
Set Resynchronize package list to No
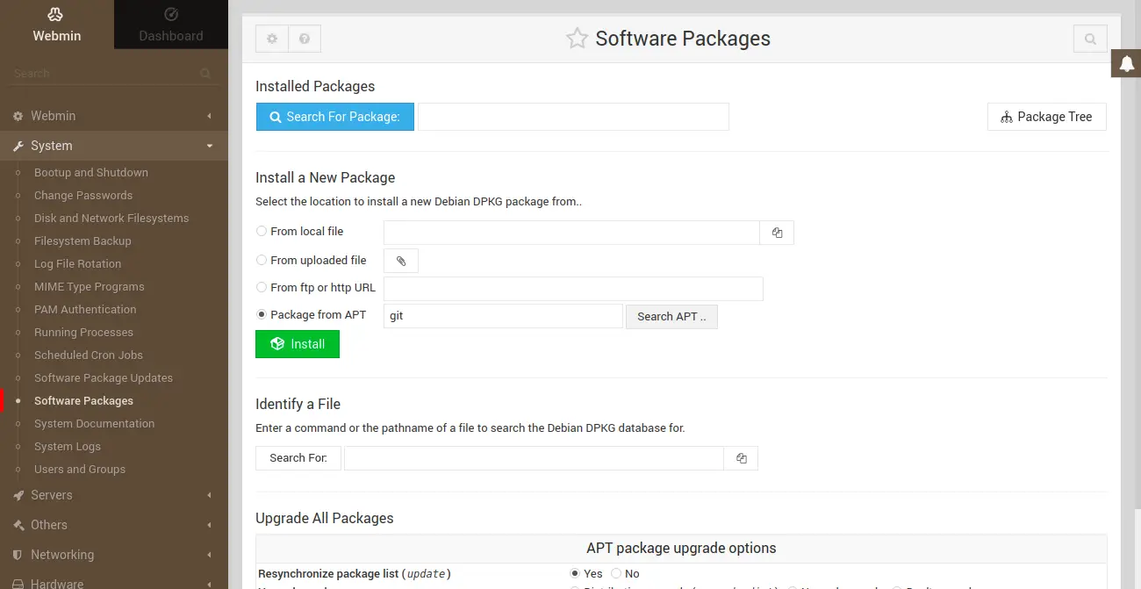click(616, 573)
